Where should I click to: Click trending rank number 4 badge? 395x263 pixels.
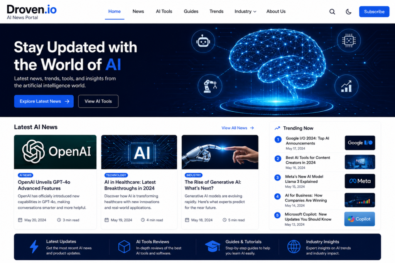[277, 196]
